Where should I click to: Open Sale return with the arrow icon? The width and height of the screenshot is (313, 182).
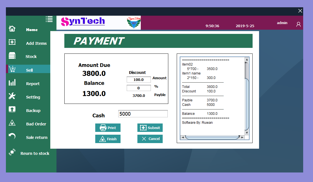[x=12, y=136]
